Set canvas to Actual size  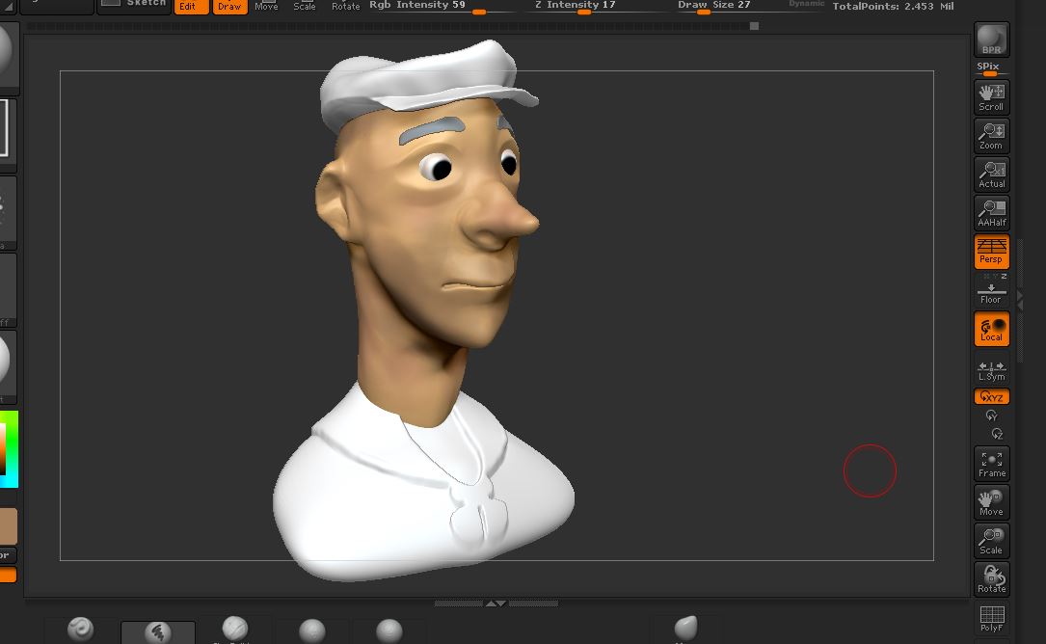tap(991, 174)
